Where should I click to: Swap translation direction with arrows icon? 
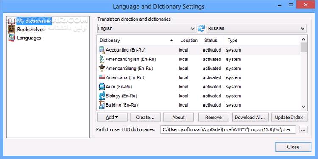coord(201,28)
